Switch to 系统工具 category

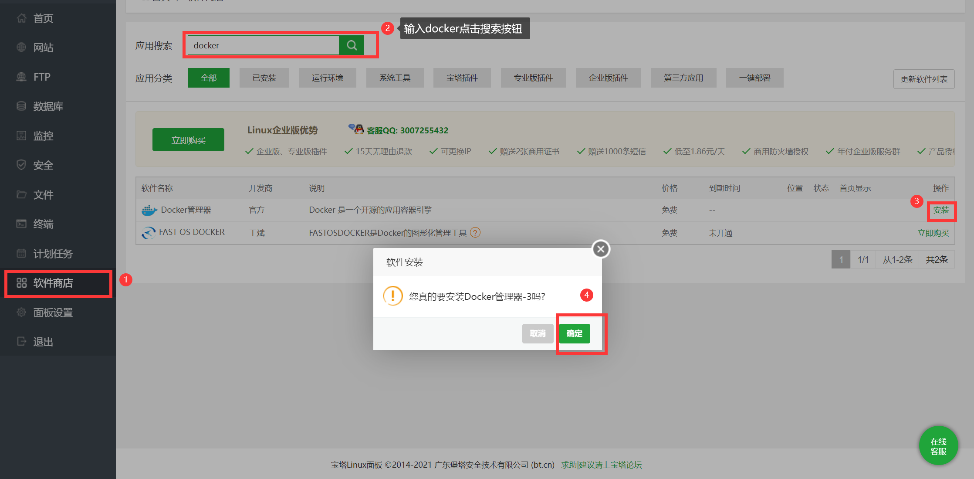coord(395,78)
